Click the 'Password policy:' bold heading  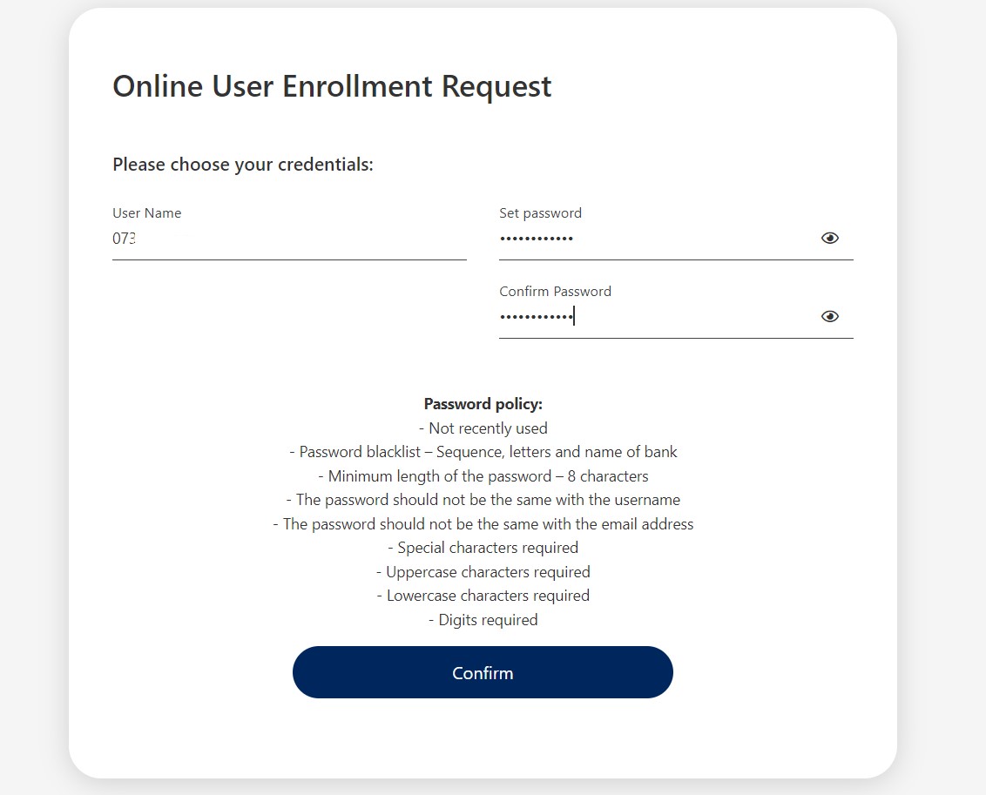[x=483, y=404]
